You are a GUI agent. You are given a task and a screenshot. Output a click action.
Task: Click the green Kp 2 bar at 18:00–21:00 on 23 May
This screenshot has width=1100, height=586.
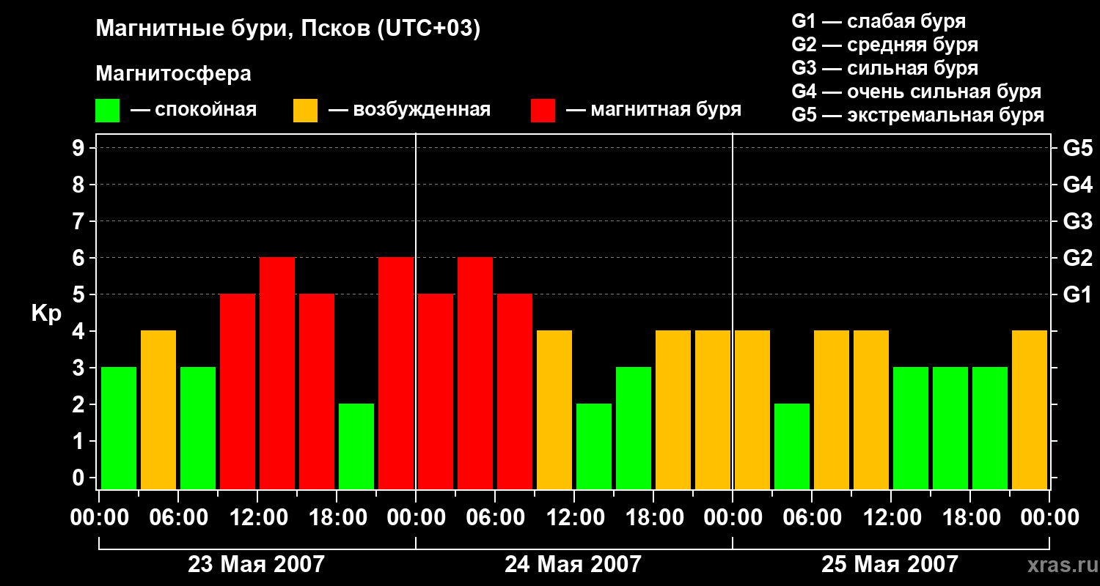[356, 446]
